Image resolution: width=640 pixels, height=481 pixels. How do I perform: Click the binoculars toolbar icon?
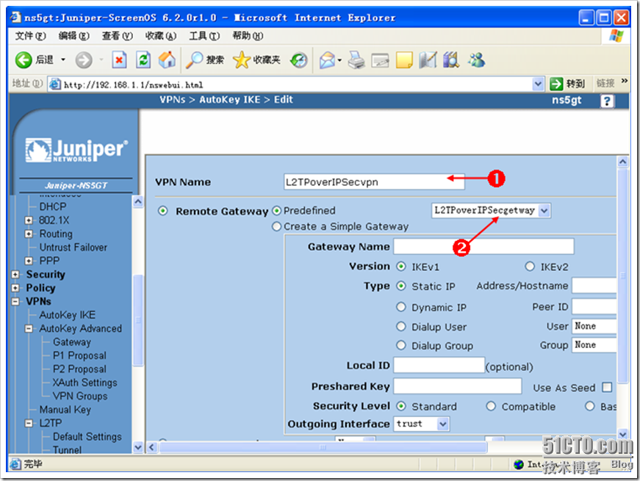coord(451,60)
